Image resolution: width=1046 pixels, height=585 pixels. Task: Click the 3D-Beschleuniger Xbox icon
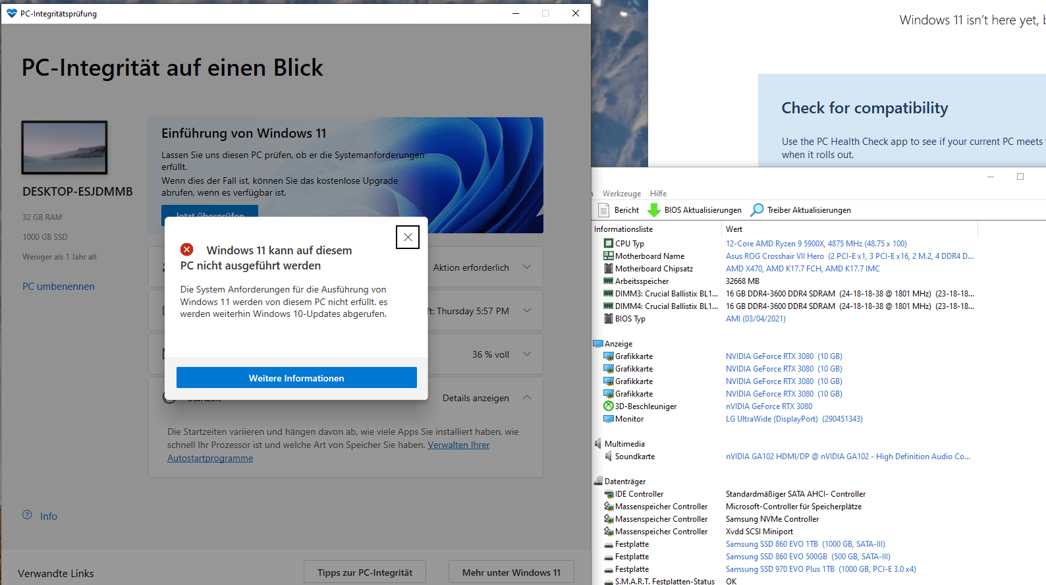coord(609,406)
